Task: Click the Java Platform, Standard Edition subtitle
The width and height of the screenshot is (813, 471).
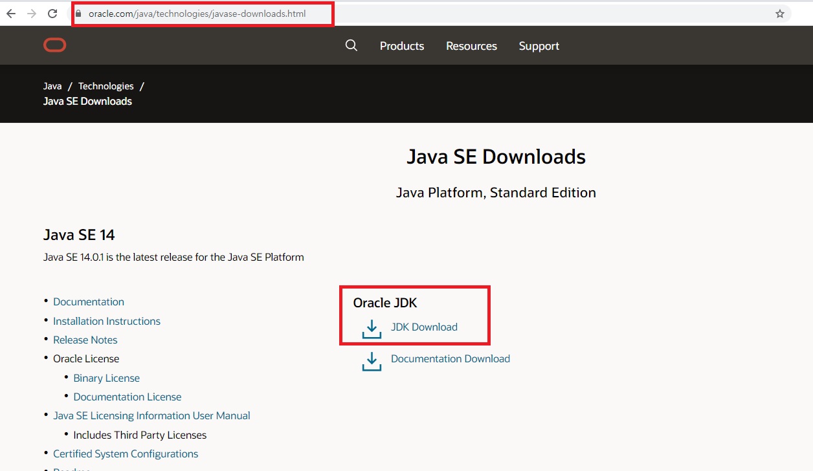Action: (x=496, y=193)
